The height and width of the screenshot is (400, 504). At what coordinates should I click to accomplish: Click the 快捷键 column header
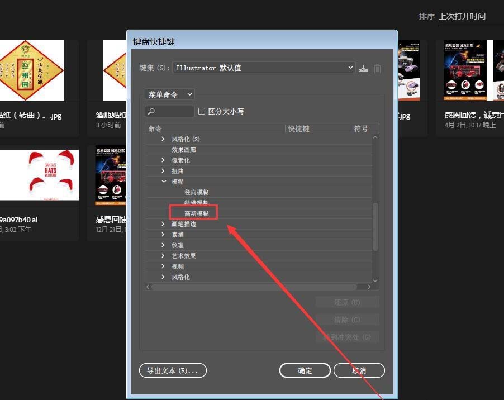click(299, 128)
